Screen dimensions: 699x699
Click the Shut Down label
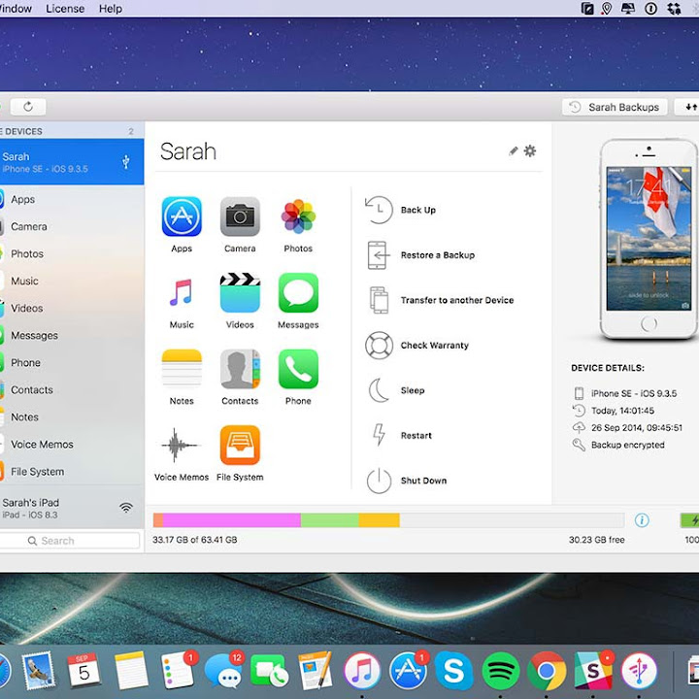[423, 481]
